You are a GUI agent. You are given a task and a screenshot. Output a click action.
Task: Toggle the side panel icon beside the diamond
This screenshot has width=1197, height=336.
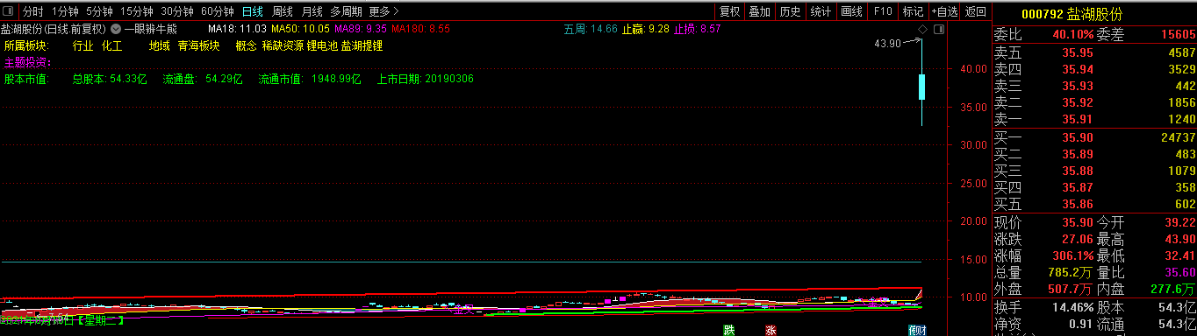click(940, 29)
